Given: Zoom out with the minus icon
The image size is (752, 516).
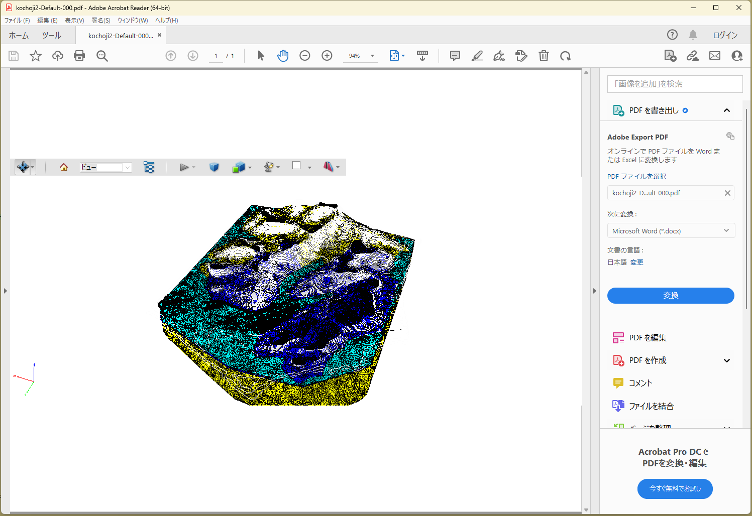Looking at the screenshot, I should click(x=305, y=56).
